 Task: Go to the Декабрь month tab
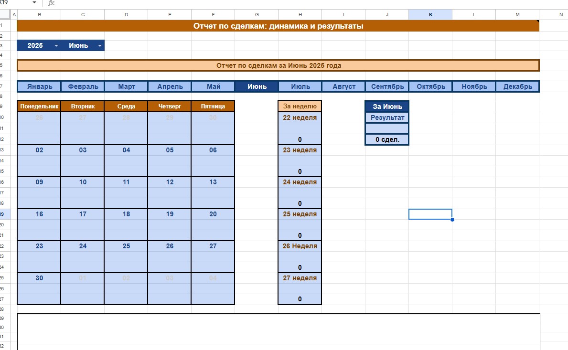517,86
